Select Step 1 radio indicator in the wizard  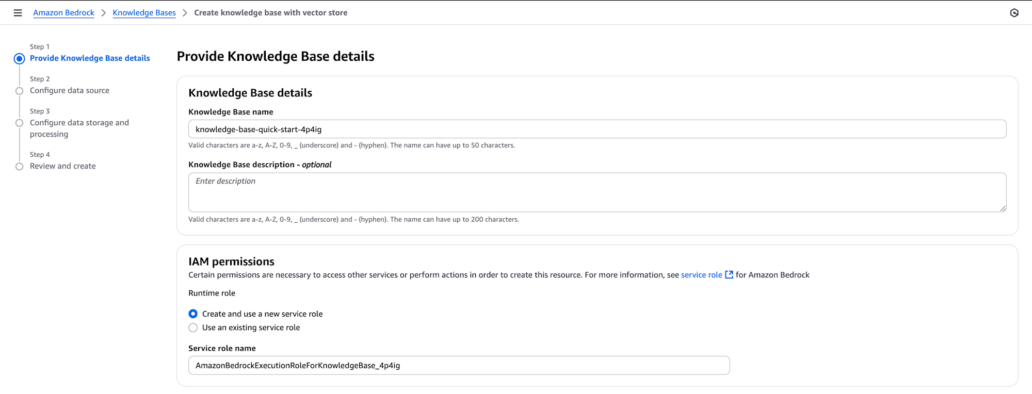click(19, 59)
